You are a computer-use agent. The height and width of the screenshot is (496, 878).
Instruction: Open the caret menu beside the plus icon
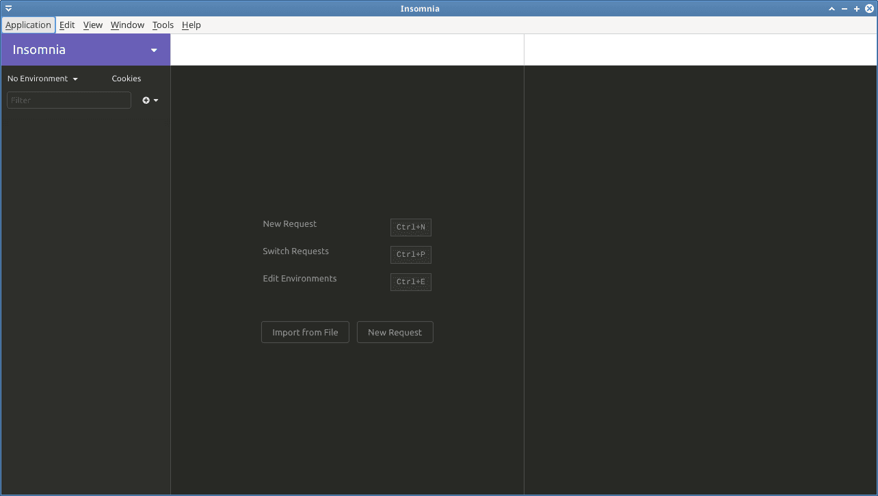155,100
